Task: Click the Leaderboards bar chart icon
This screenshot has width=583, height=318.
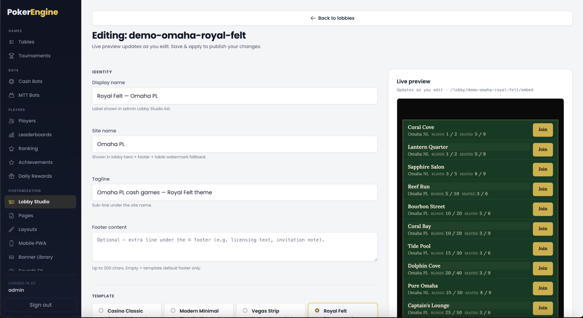Action: point(11,135)
